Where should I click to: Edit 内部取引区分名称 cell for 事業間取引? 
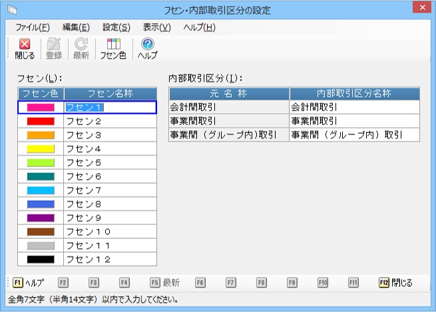pos(354,120)
